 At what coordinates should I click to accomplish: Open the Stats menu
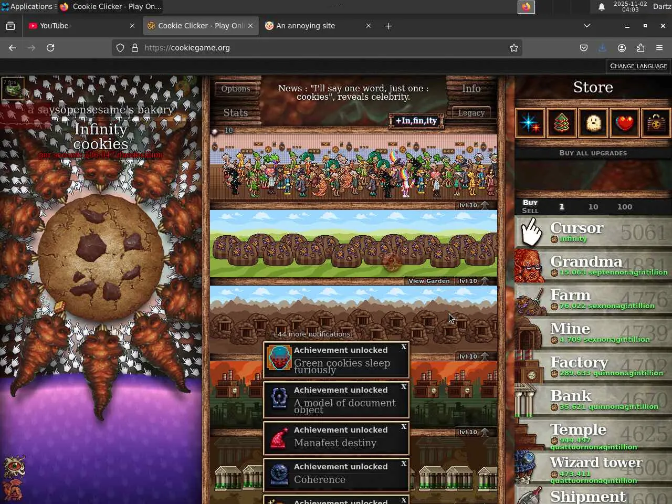tap(236, 113)
